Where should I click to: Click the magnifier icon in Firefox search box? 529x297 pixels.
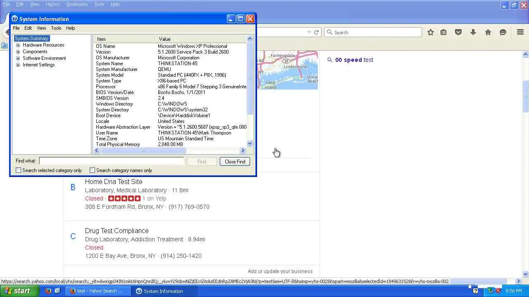(x=329, y=32)
